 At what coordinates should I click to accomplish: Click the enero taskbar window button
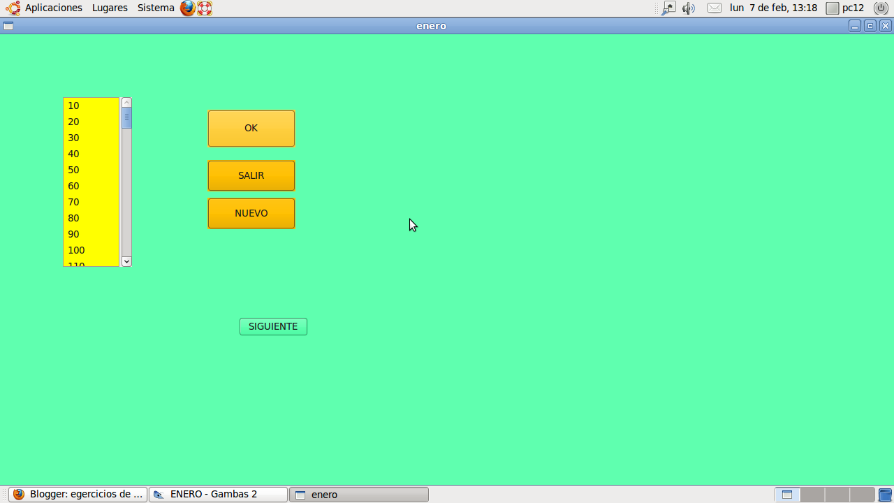pyautogui.click(x=358, y=495)
